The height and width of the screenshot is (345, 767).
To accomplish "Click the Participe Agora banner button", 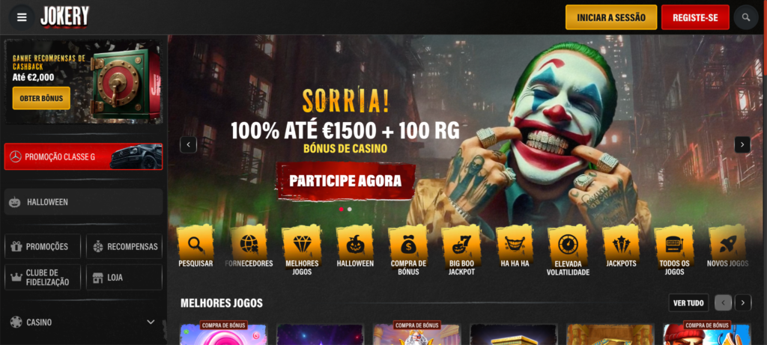I will pyautogui.click(x=345, y=181).
